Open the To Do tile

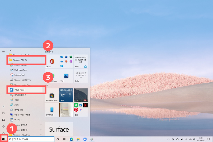[x=81, y=76]
